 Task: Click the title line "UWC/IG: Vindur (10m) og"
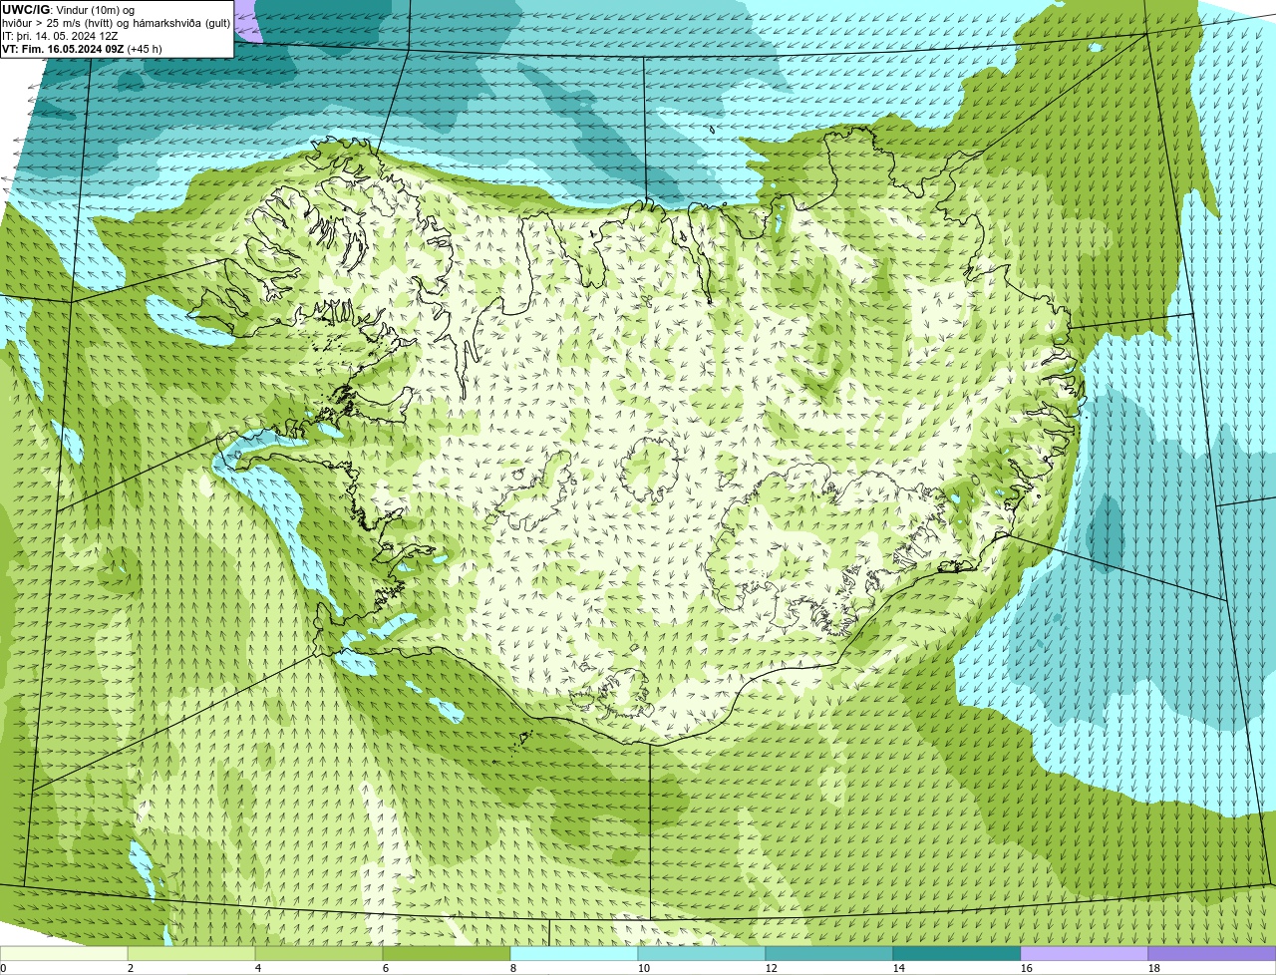pyautogui.click(x=69, y=10)
